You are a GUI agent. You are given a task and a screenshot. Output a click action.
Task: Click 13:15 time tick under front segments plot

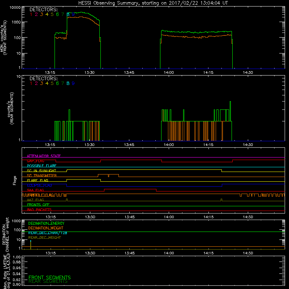(50, 73)
